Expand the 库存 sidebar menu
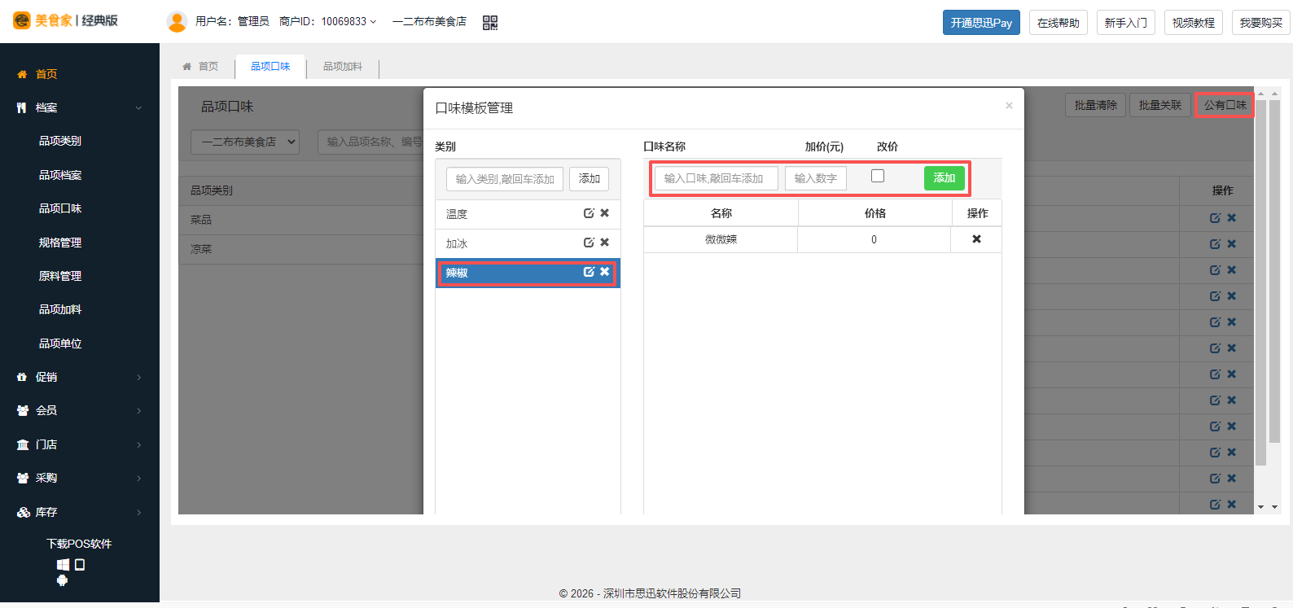 click(80, 512)
